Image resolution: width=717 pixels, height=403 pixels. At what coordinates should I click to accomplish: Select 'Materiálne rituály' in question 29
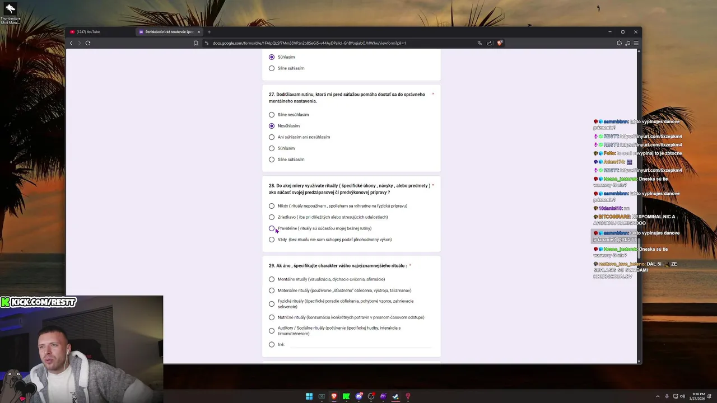click(272, 290)
